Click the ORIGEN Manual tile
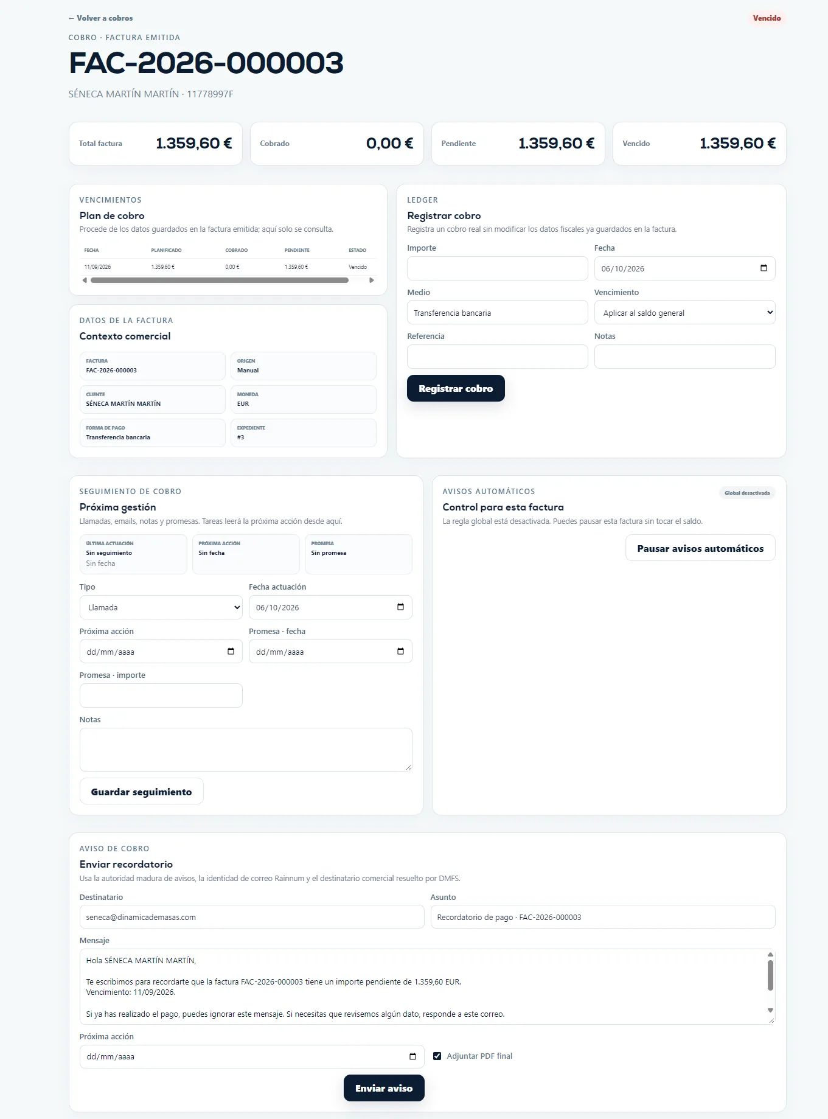This screenshot has width=828, height=1119. coord(303,366)
